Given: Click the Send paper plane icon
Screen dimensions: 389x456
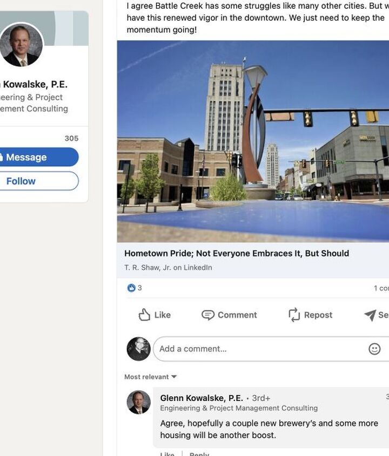Looking at the screenshot, I should [370, 315].
